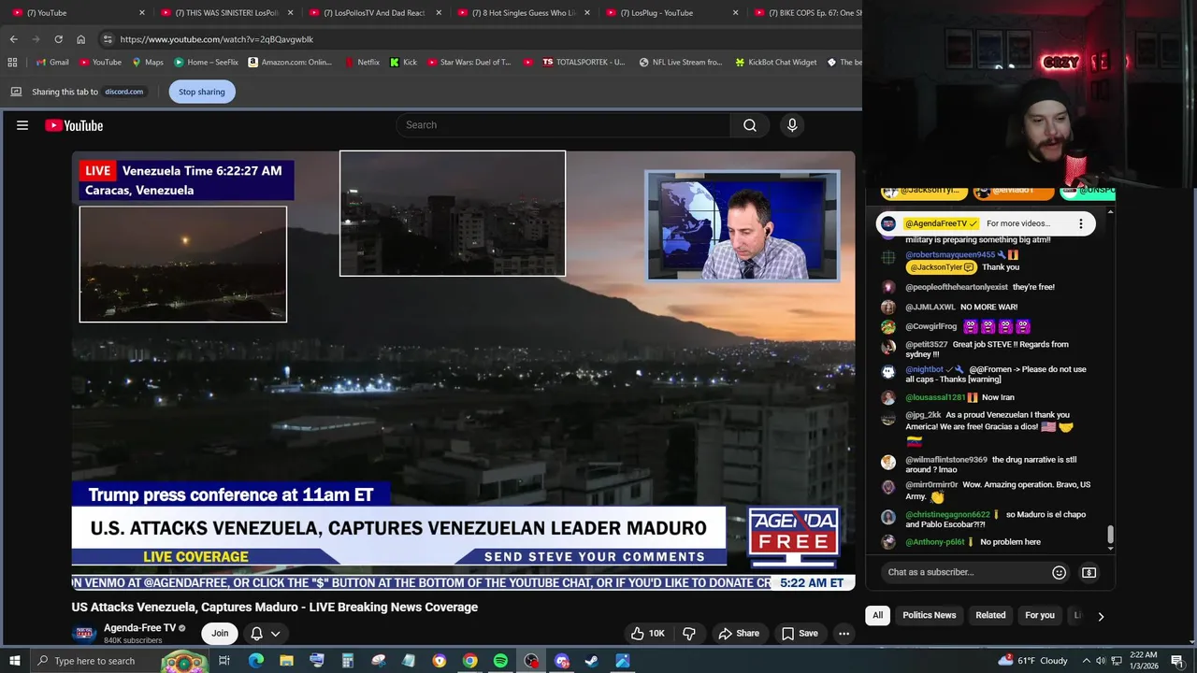Dislike the video with thumbs-down
This screenshot has height=673, width=1197.
[x=689, y=633]
